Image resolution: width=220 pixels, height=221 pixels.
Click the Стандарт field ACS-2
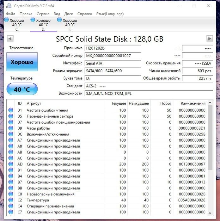pos(149,86)
